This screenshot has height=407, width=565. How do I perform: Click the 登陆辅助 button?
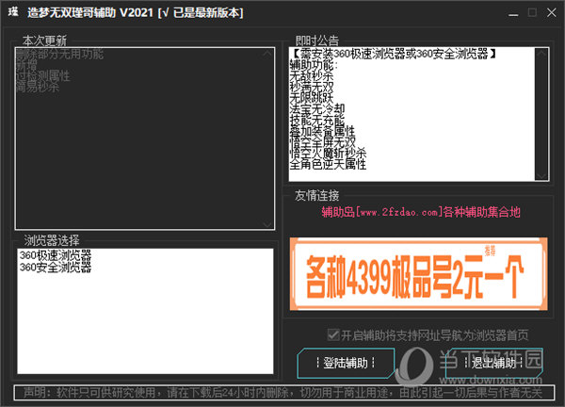point(346,363)
